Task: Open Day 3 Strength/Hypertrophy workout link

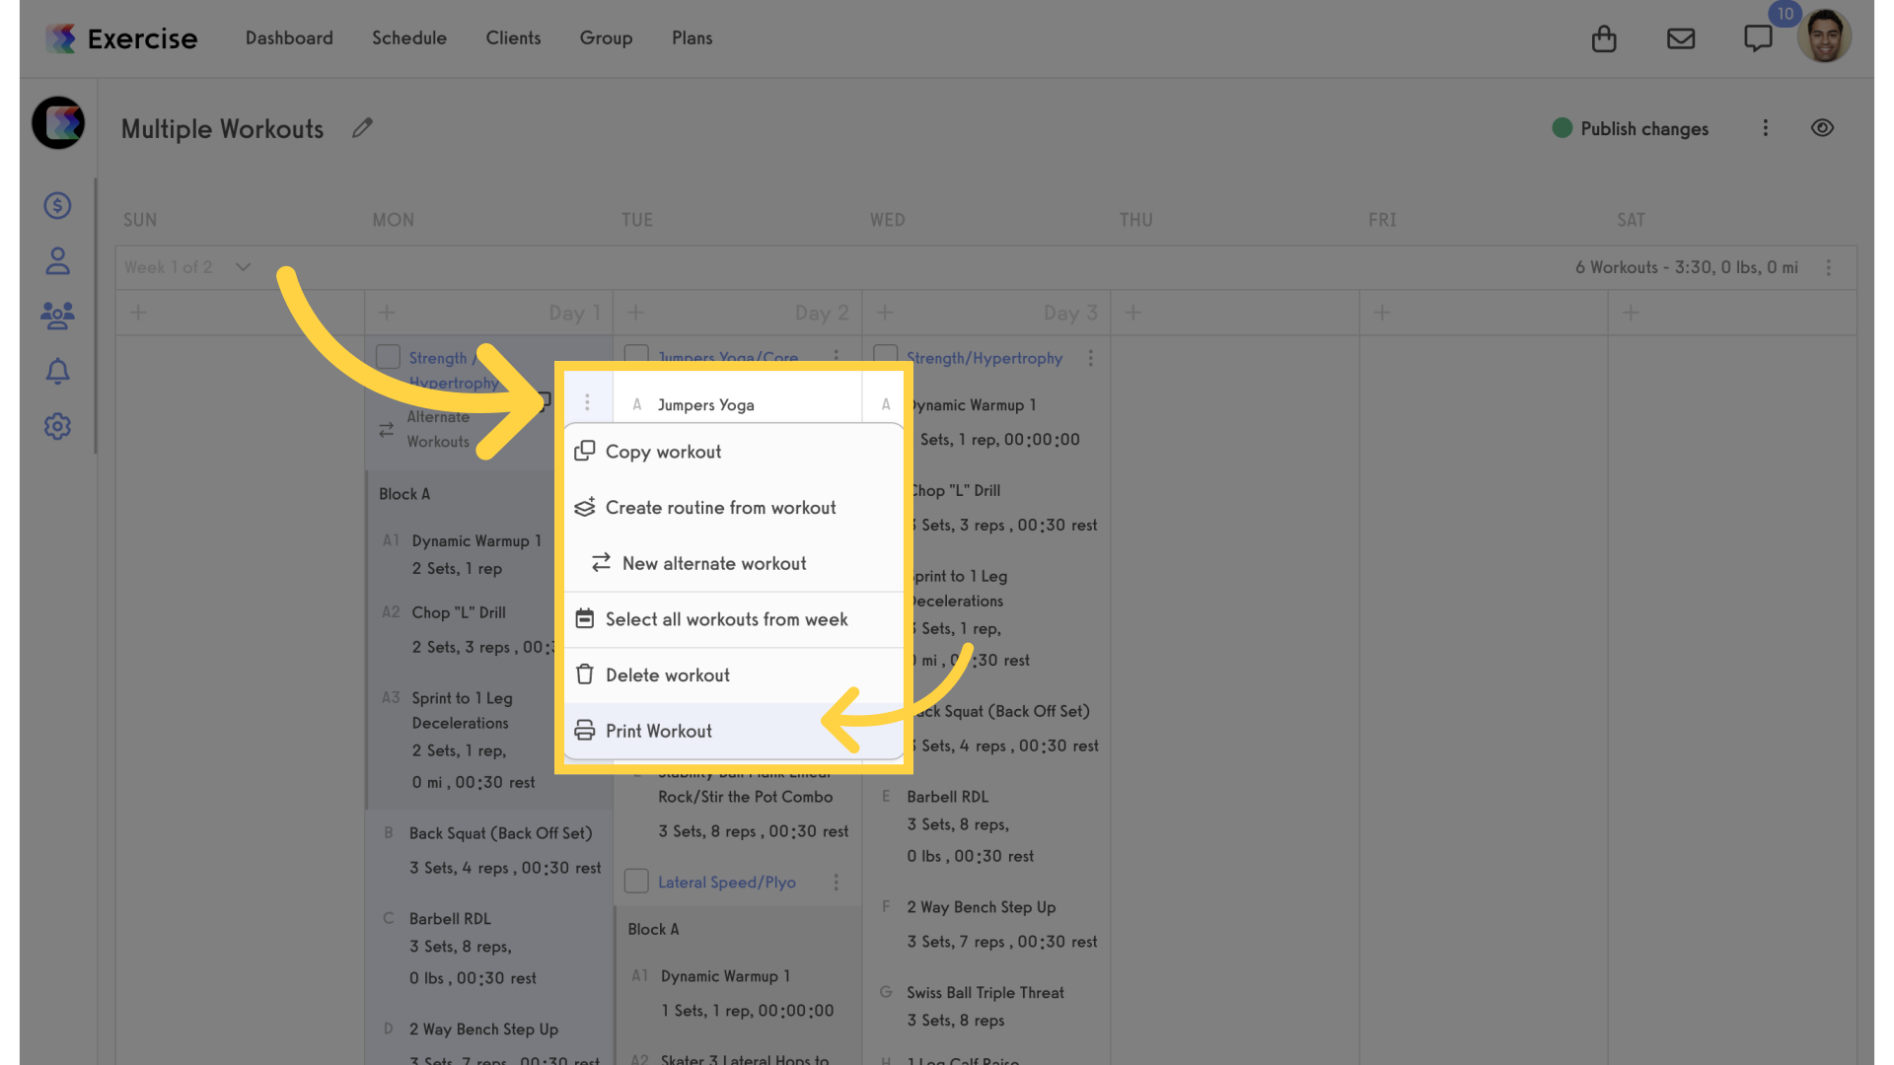Action: pyautogui.click(x=984, y=358)
